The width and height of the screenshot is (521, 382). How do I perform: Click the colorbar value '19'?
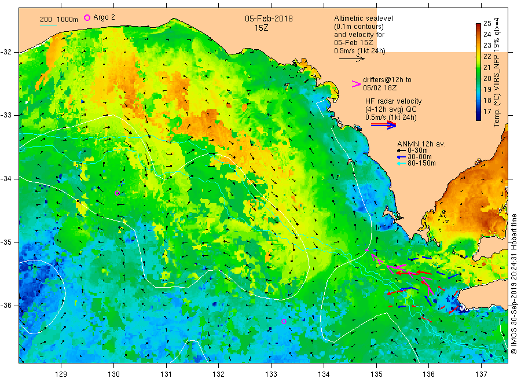487,89
